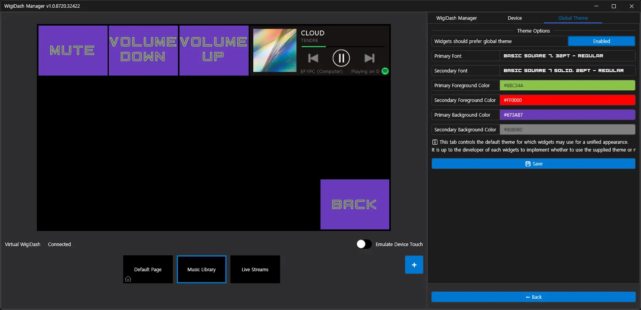The width and height of the screenshot is (641, 310).
Task: Change the red Secondary Foreground Color
Action: click(x=567, y=100)
